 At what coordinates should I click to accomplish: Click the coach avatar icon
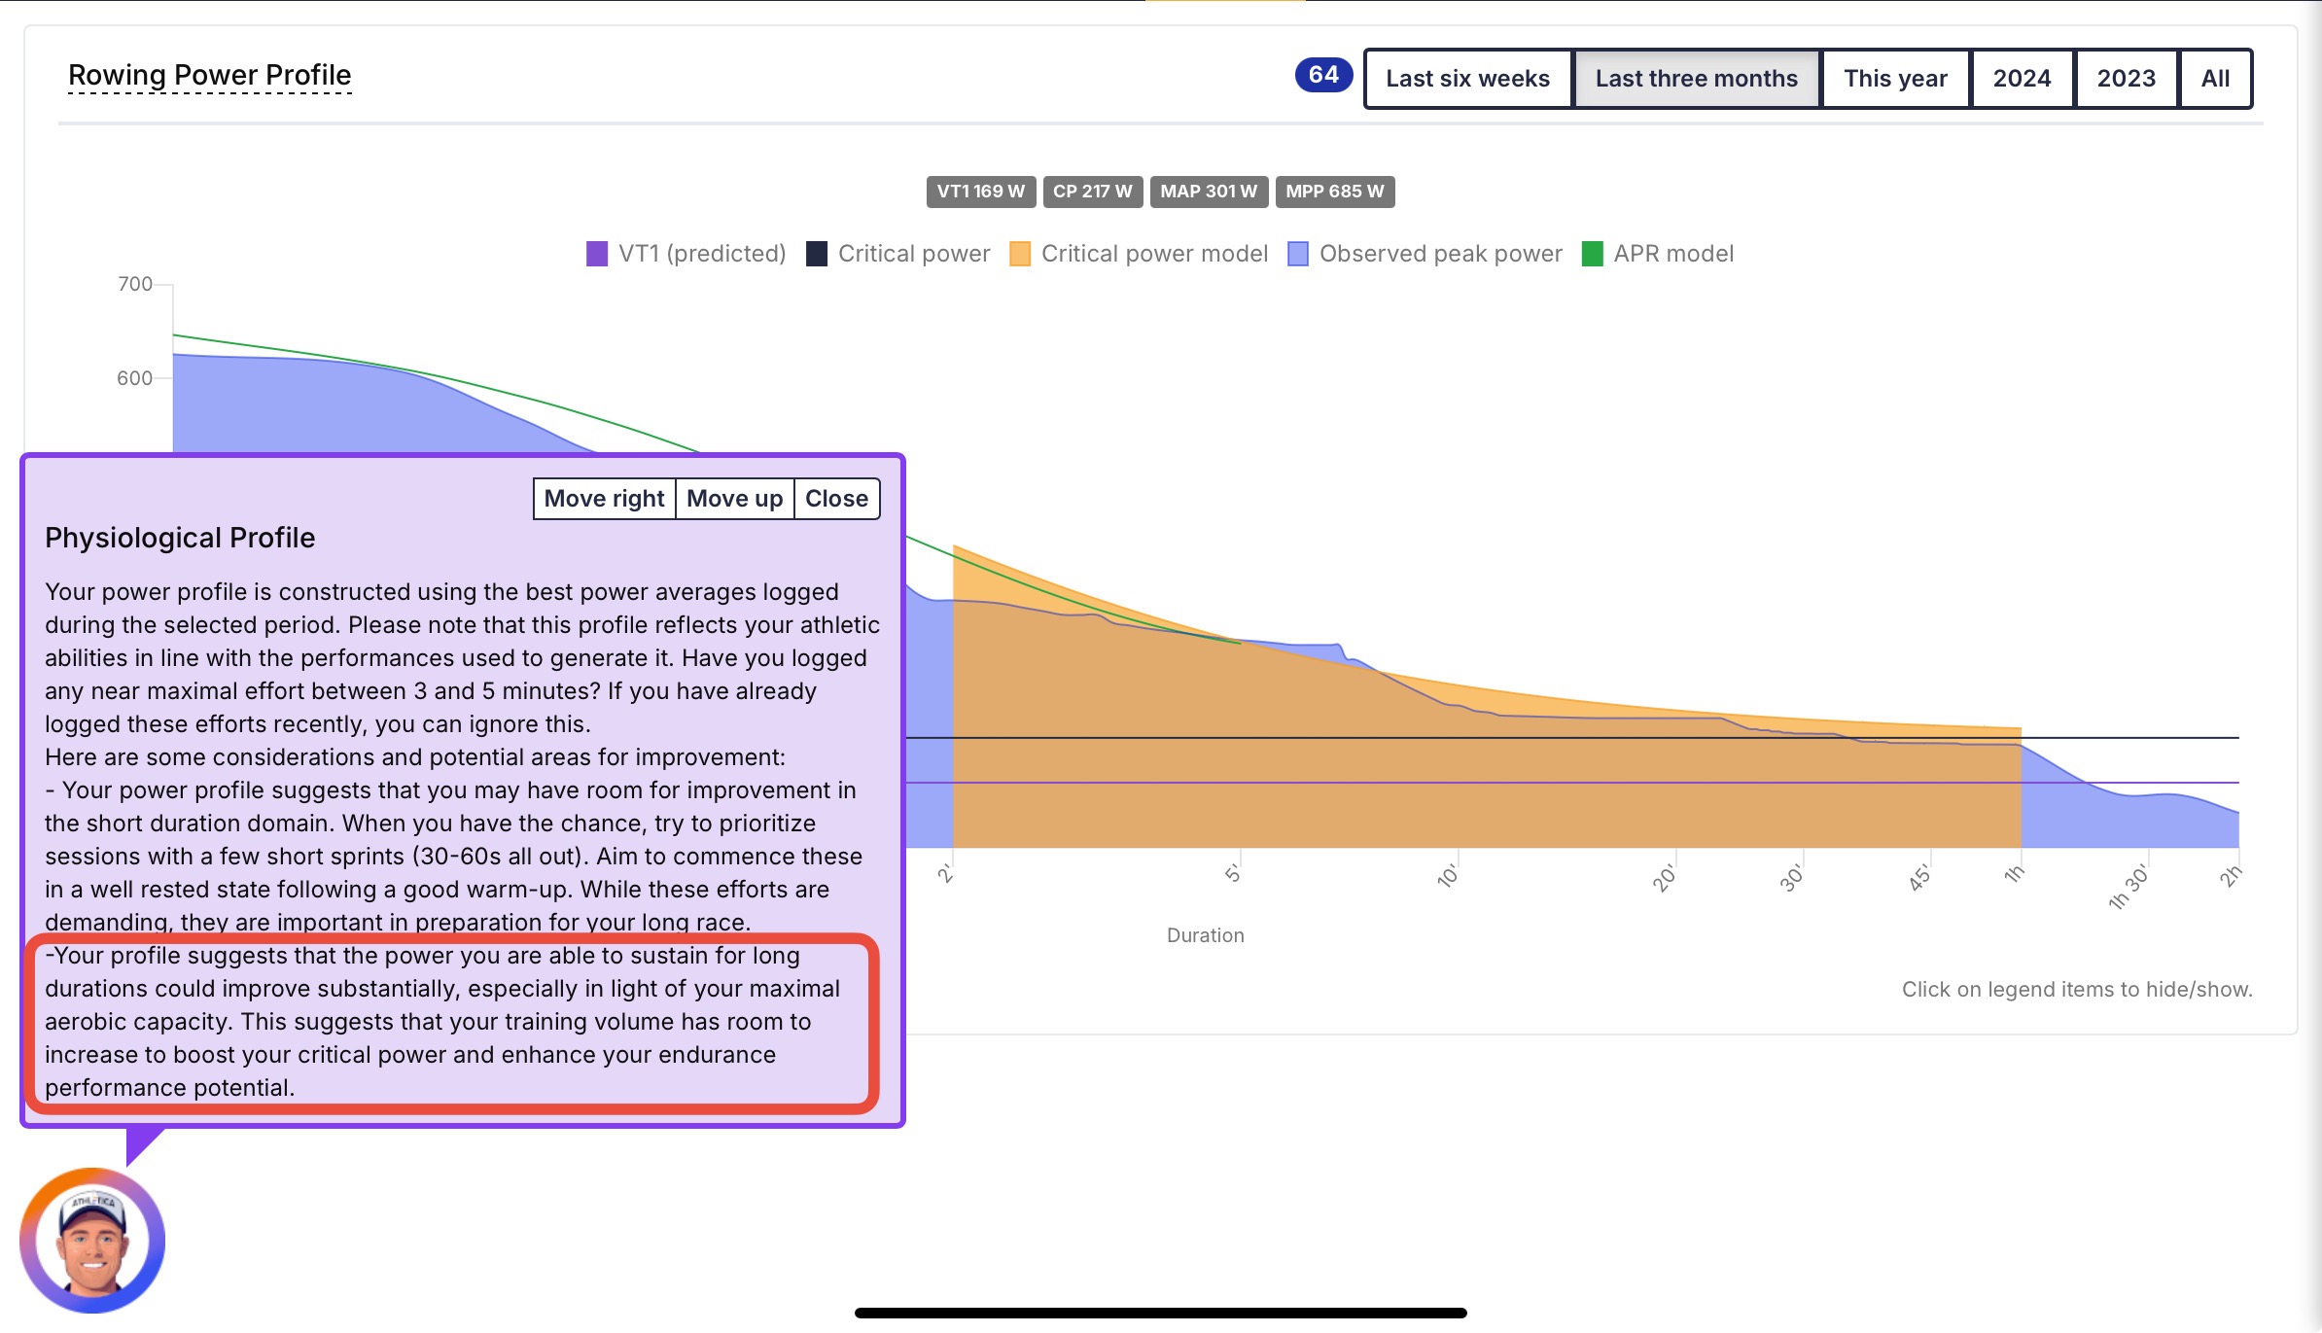pos(92,1240)
